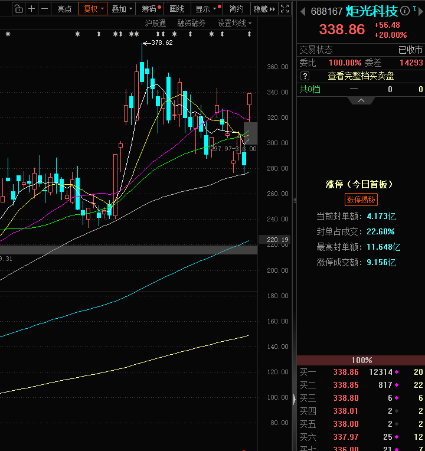
Task: Click 买一 price 338.86 in order book
Action: [x=346, y=372]
